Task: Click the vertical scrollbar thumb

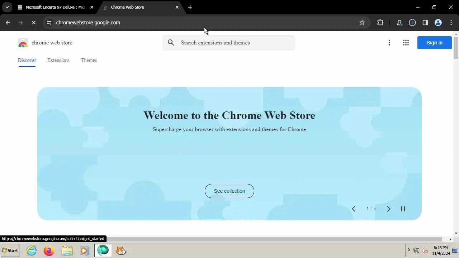Action: 456,48
